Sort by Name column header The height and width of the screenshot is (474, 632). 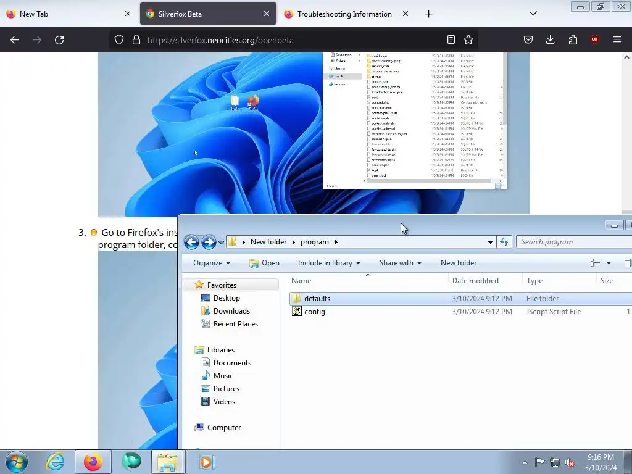tap(368, 281)
